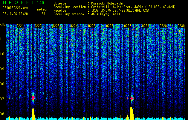
Task: Select observer name Masayuki Kobayashi
Action: 107,3
